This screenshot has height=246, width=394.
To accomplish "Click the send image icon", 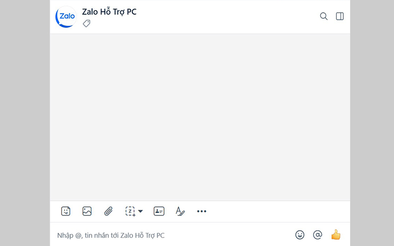I will point(87,211).
